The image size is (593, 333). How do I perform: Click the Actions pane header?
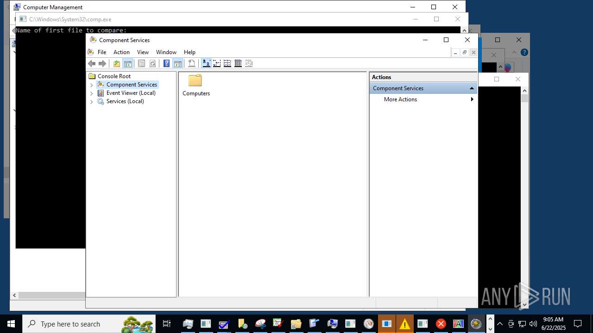(423, 77)
